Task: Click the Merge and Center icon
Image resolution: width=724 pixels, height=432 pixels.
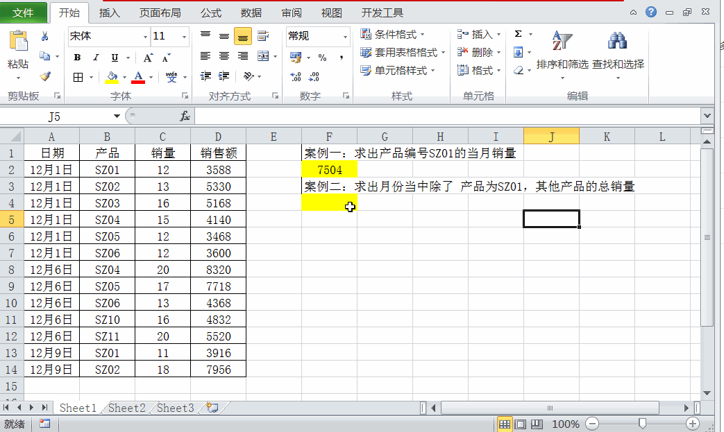Action: coord(262,56)
